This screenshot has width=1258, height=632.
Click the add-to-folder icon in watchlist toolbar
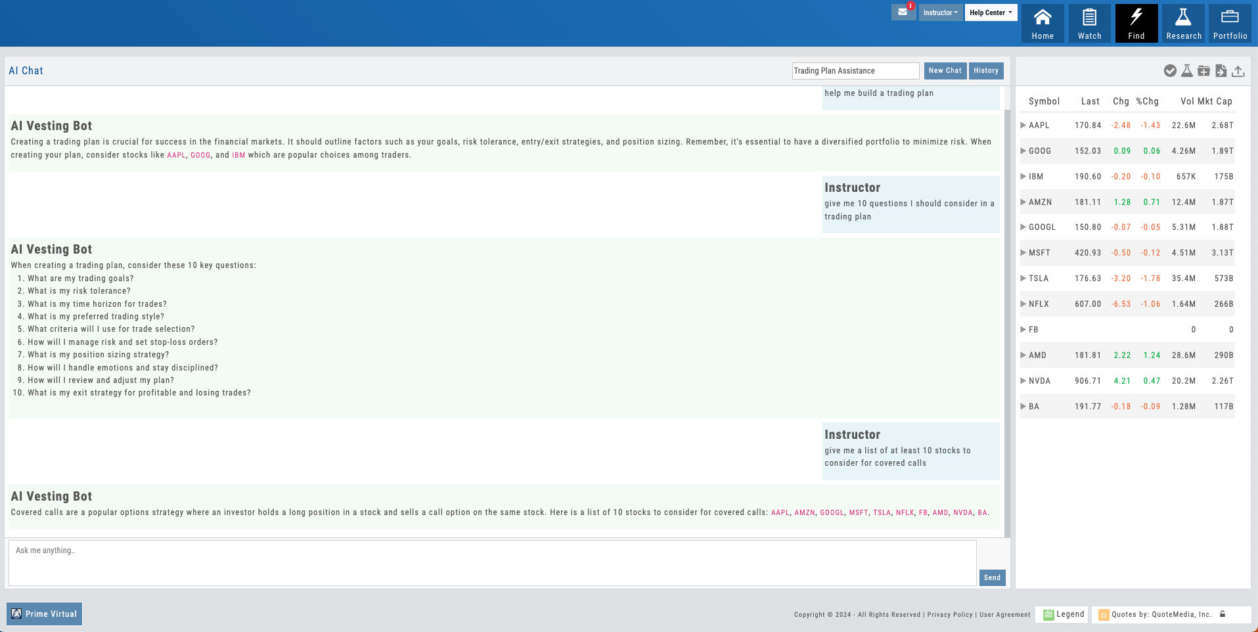click(x=1203, y=71)
